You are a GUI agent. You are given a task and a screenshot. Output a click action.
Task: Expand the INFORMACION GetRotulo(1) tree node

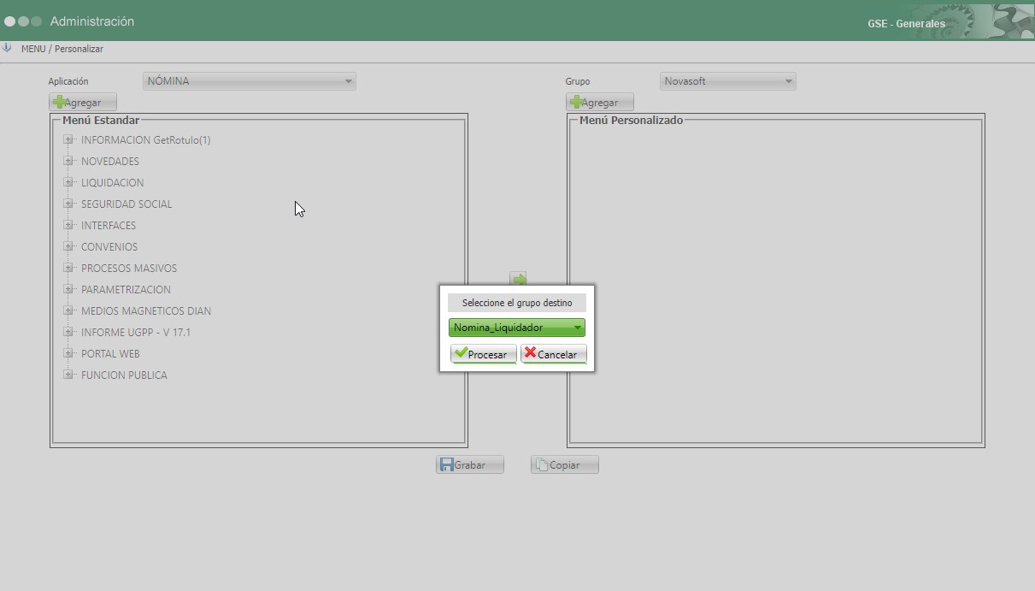(68, 139)
